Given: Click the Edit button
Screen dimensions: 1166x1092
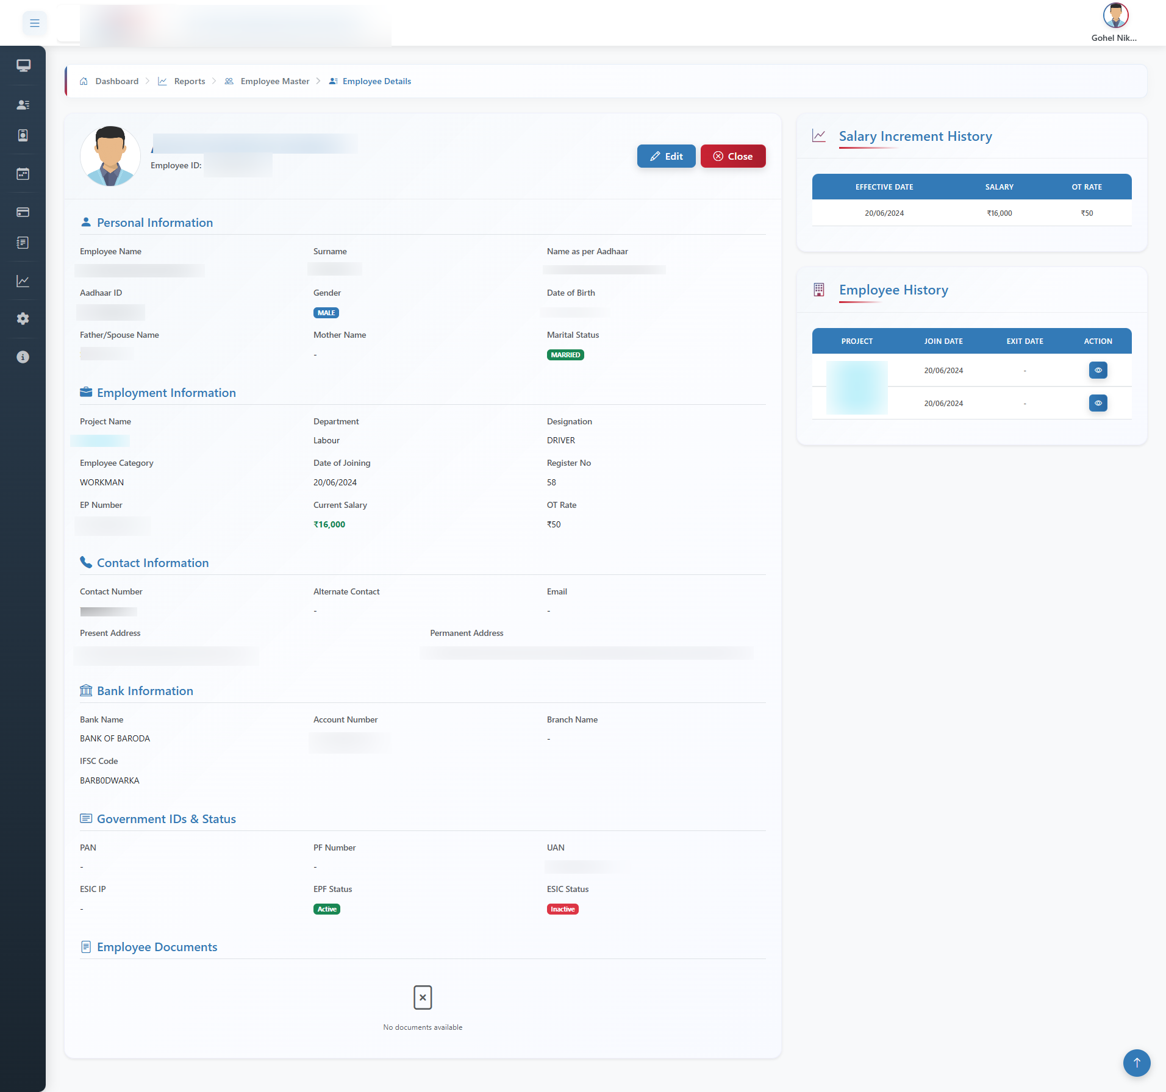Looking at the screenshot, I should 666,156.
